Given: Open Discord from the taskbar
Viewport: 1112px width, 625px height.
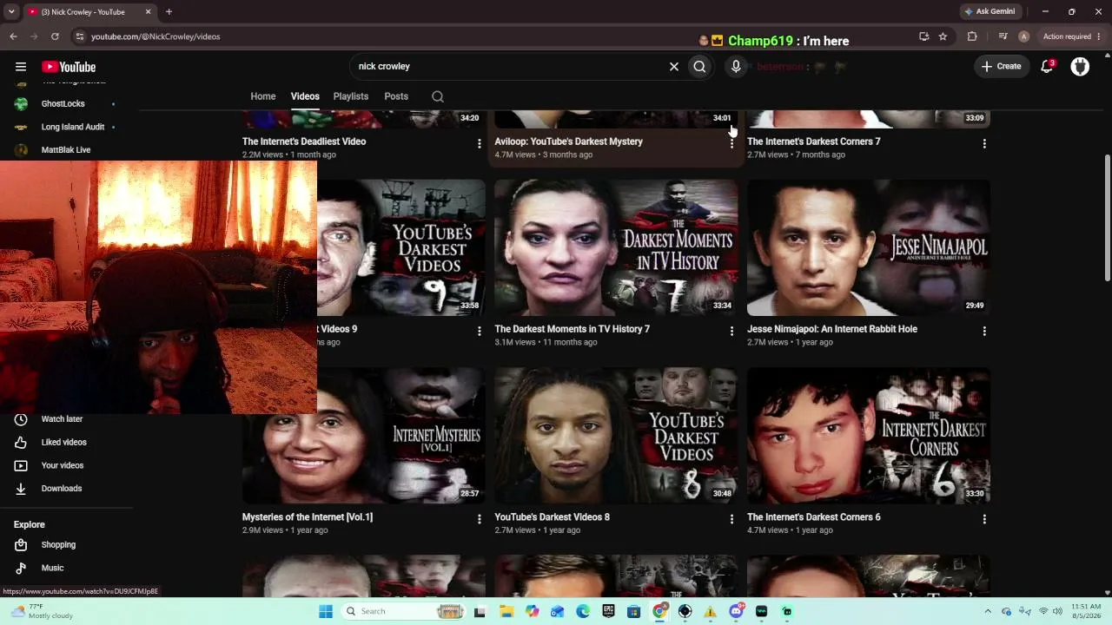Looking at the screenshot, I should tap(736, 611).
